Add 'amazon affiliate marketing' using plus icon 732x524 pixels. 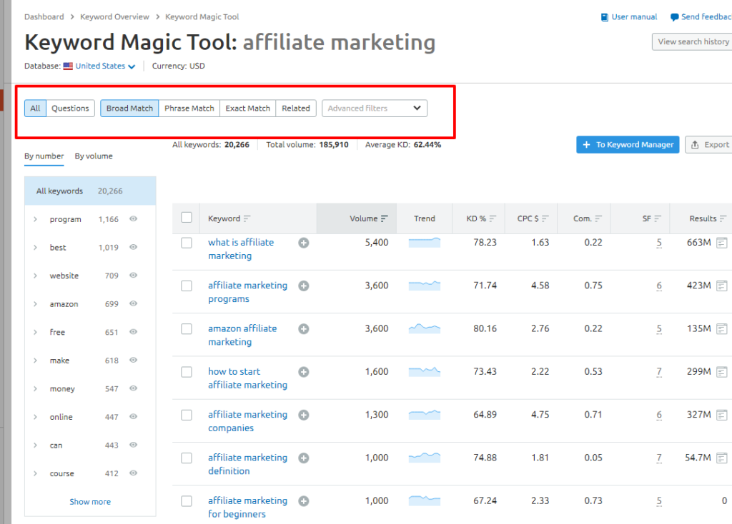coord(304,329)
